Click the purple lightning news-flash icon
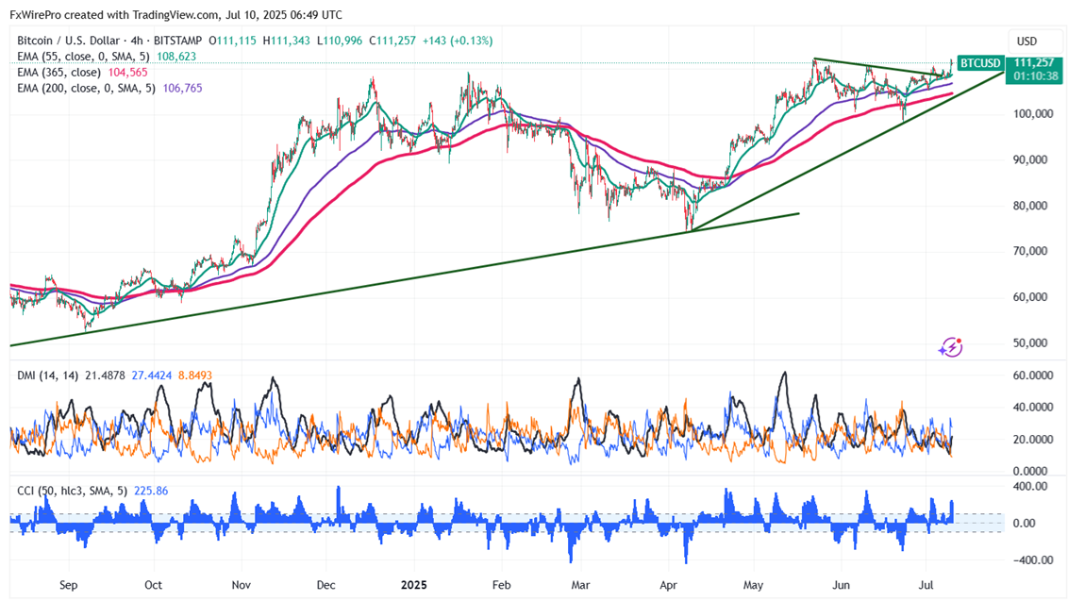This screenshot has width=1068, height=601. click(x=950, y=347)
